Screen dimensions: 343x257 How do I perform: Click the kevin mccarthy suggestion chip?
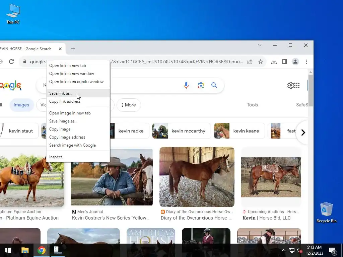click(x=182, y=131)
